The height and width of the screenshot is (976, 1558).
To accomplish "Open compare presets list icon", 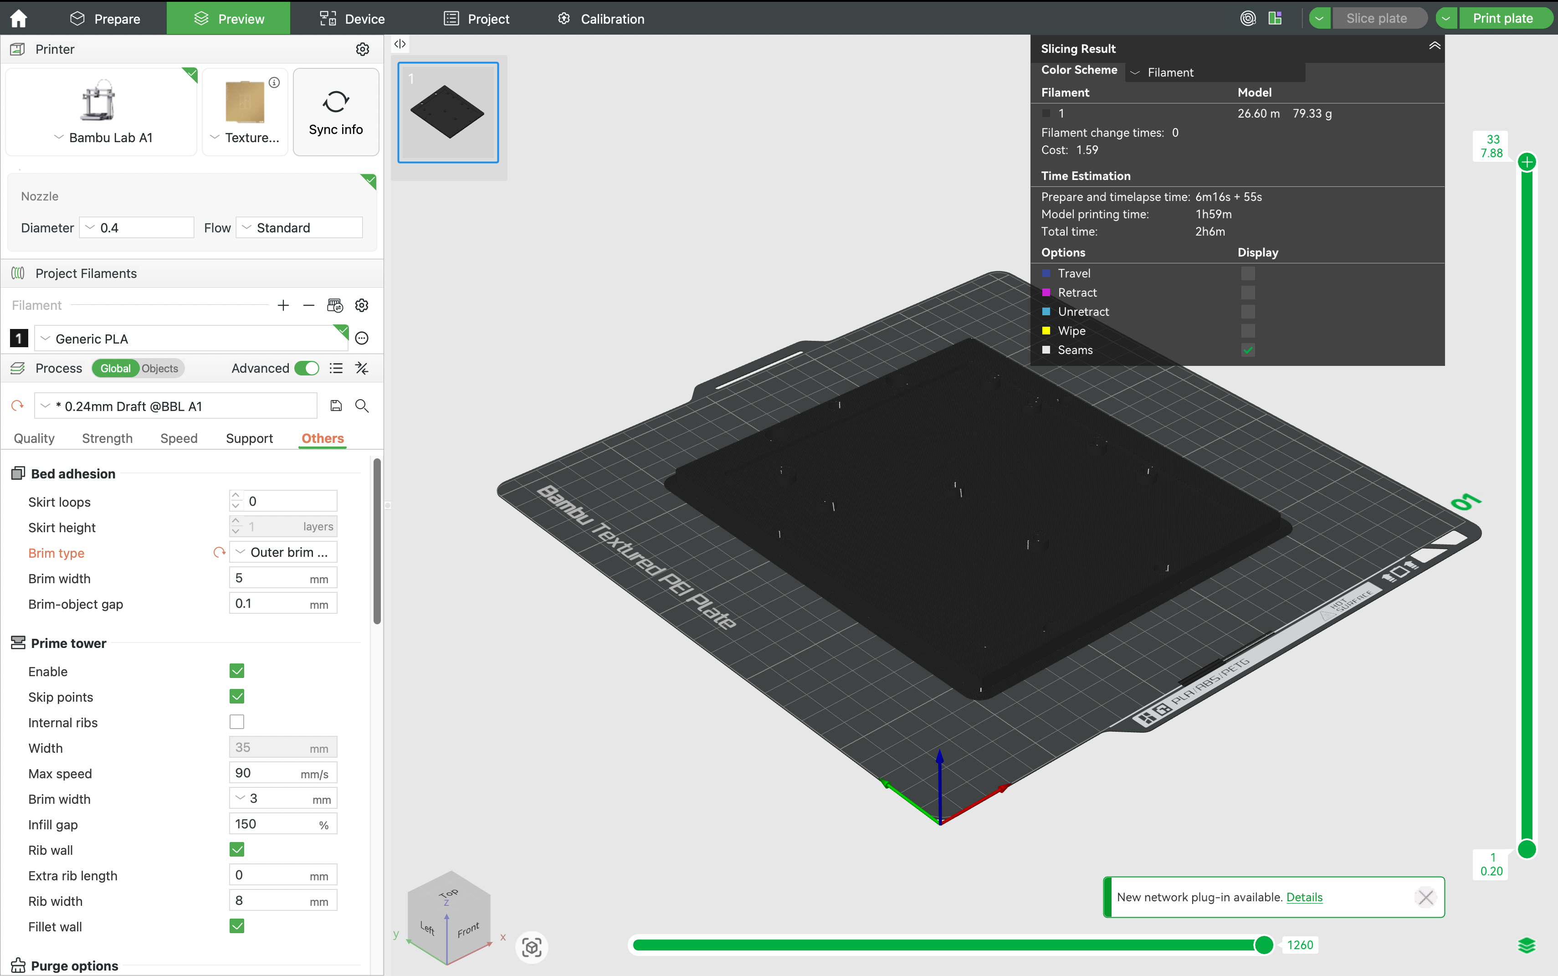I will click(336, 368).
